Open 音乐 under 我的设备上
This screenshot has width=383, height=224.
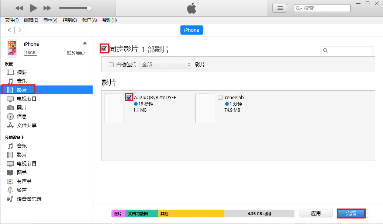(22, 146)
